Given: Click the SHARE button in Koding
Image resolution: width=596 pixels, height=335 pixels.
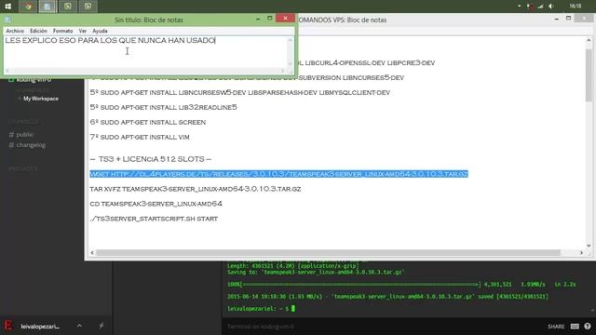Looking at the screenshot, I should coord(556,327).
